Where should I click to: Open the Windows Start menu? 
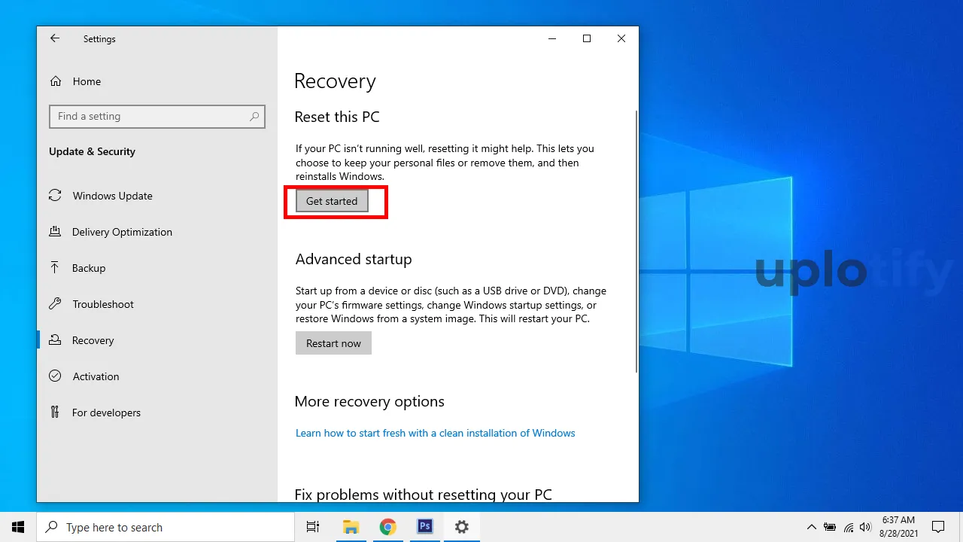click(18, 527)
